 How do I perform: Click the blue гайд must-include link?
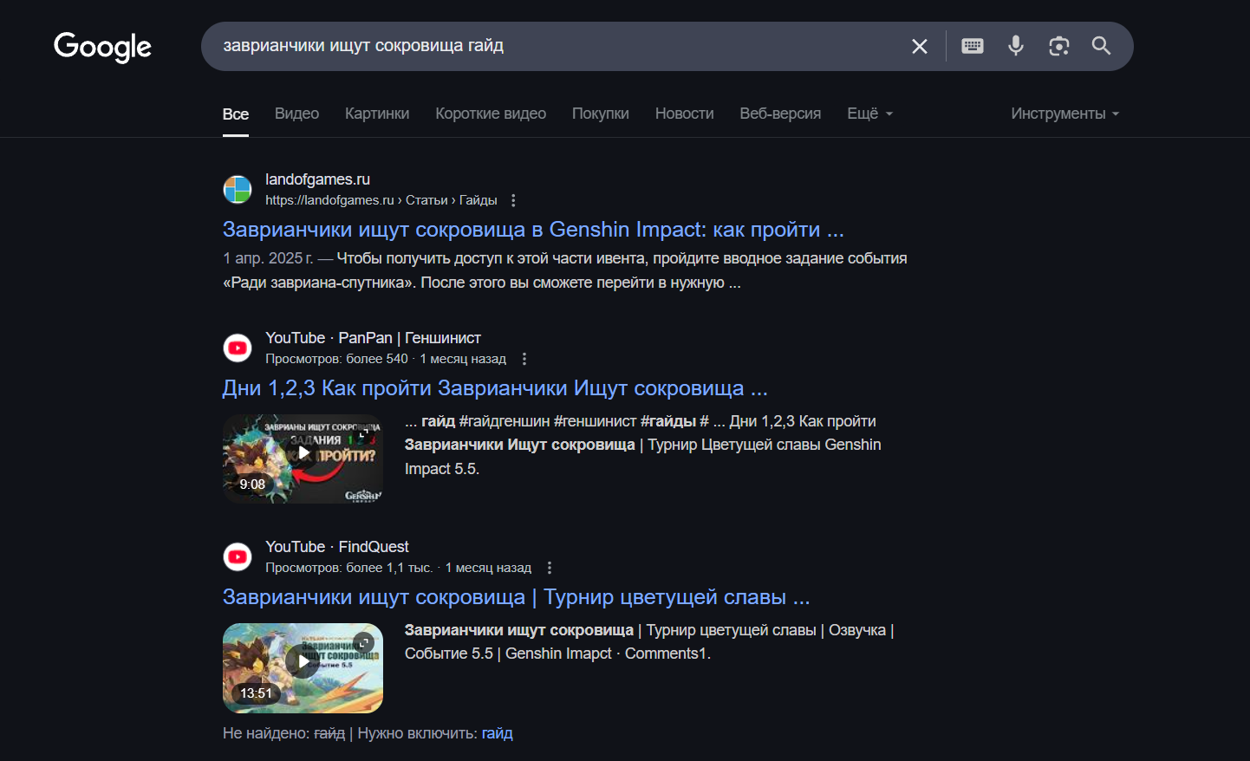pyautogui.click(x=498, y=733)
